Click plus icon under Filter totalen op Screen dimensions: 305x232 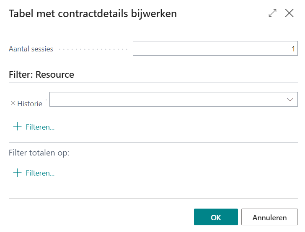point(17,173)
